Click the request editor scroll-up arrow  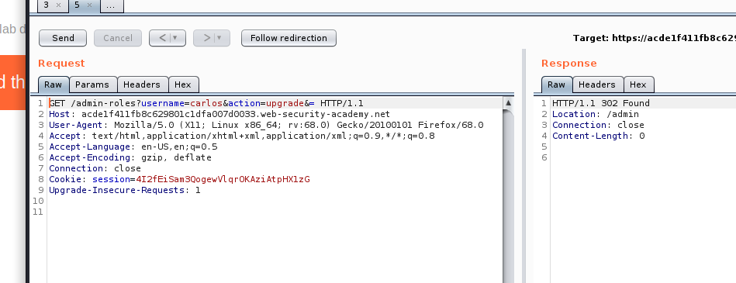(x=508, y=102)
